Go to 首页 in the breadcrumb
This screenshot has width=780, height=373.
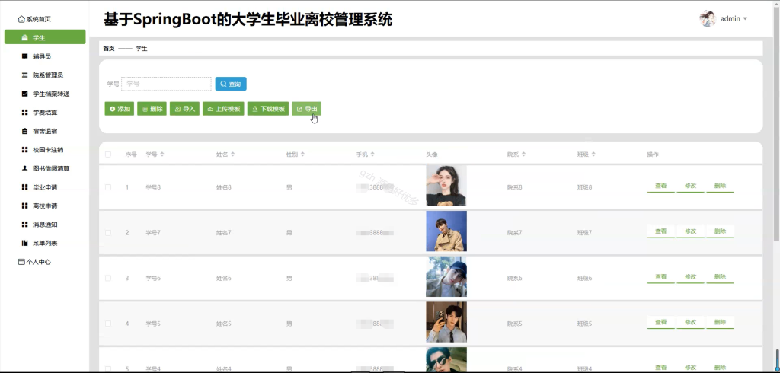pyautogui.click(x=108, y=49)
